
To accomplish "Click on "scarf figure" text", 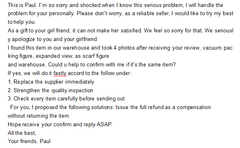I will click(x=96, y=56).
